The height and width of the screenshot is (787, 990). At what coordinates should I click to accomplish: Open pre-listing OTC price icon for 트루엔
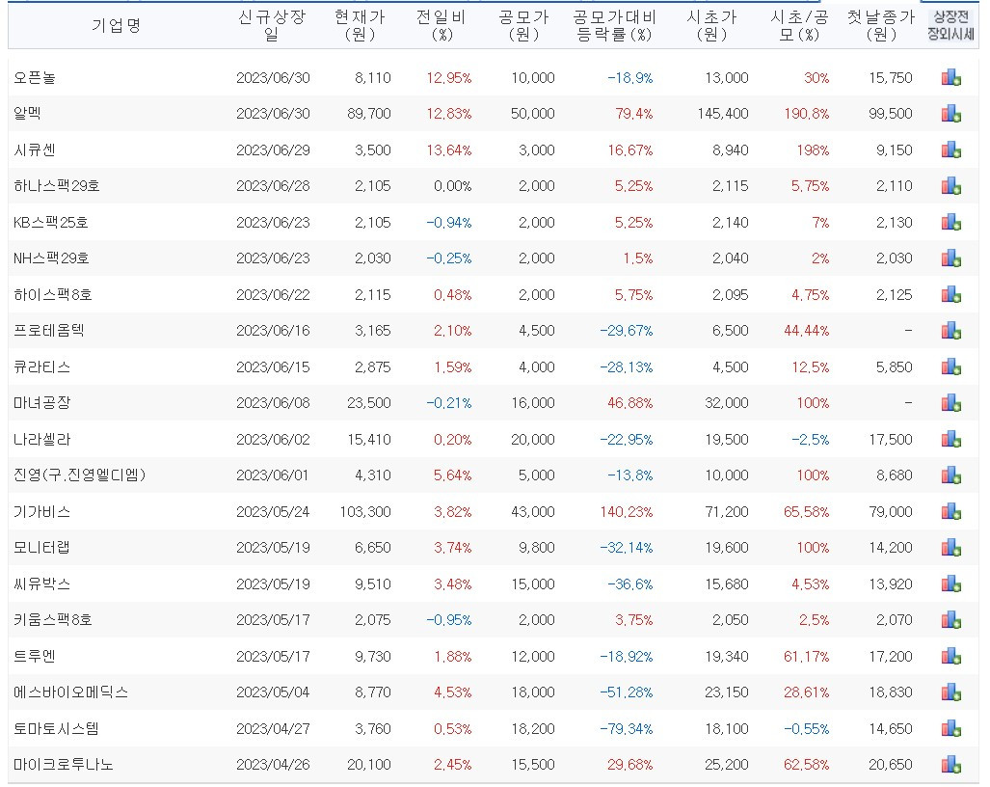point(950,656)
